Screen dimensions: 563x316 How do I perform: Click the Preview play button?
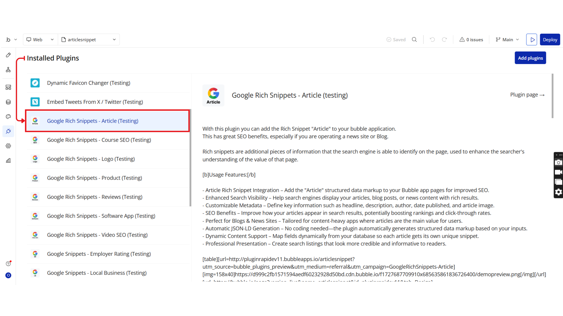(531, 39)
